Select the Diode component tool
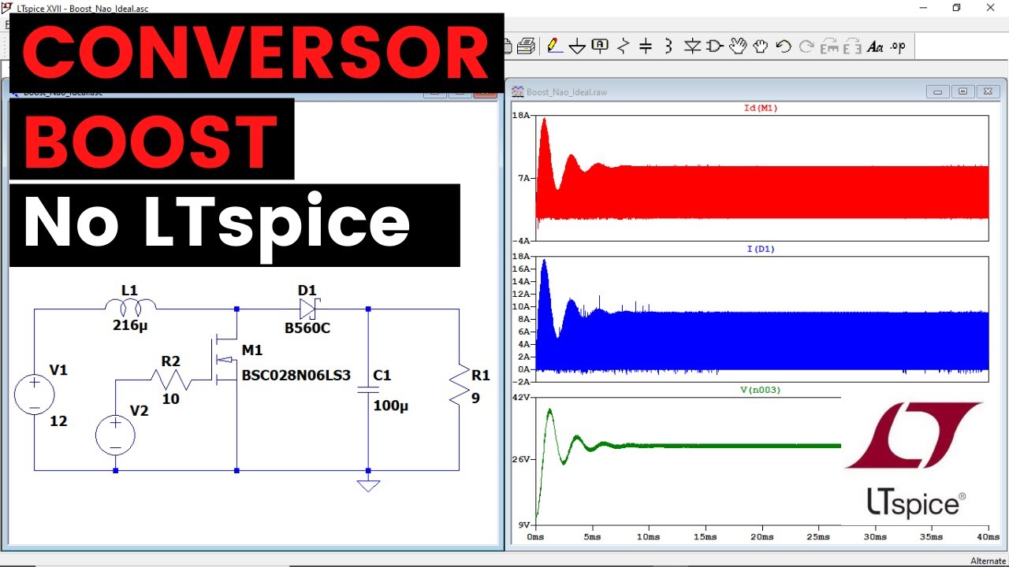 click(692, 46)
